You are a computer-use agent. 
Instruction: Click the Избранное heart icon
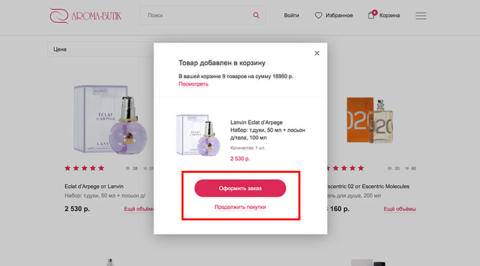pyautogui.click(x=319, y=15)
